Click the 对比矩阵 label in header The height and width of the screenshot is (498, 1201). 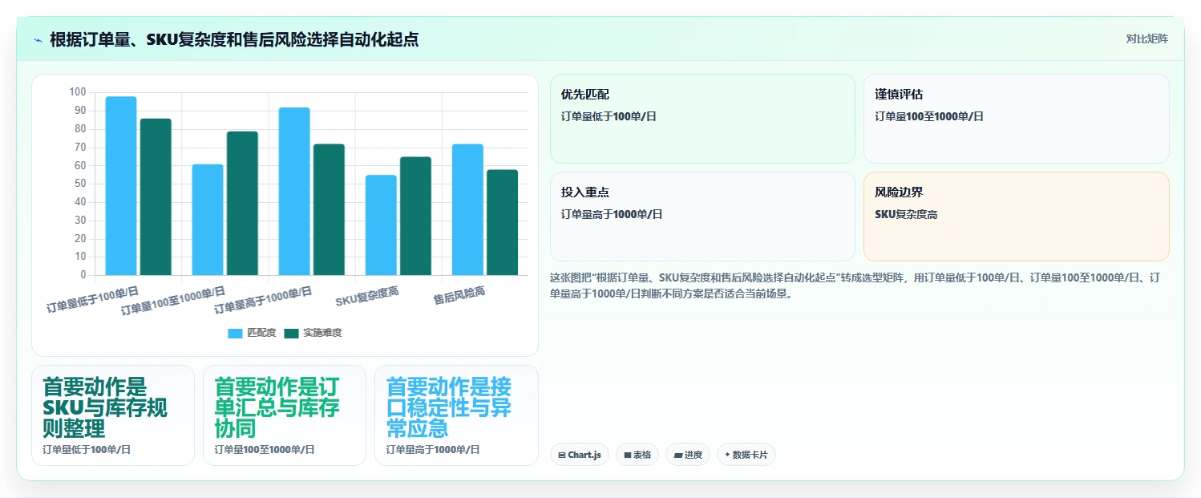coord(1147,38)
